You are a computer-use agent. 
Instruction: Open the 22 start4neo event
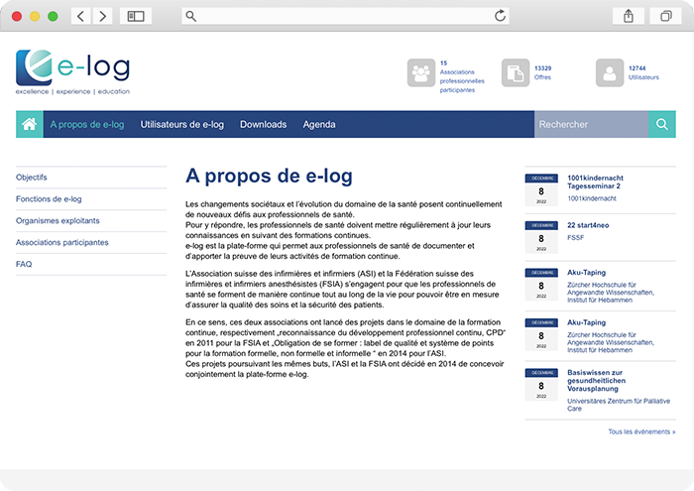588,225
